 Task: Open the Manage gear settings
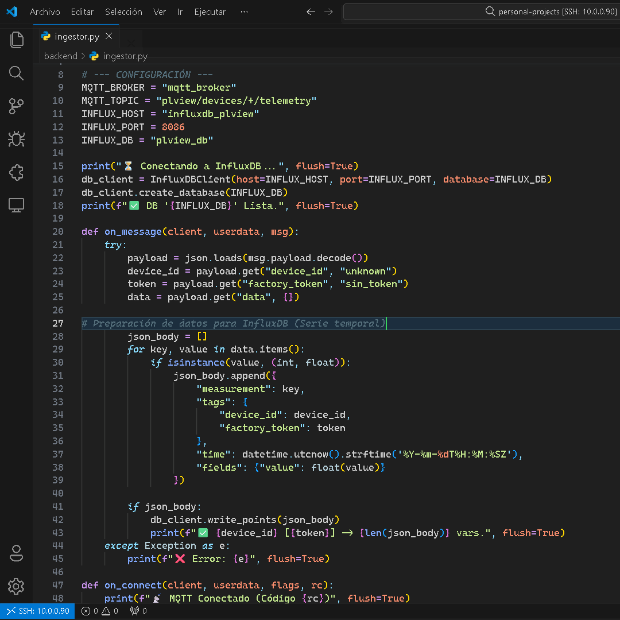tap(17, 586)
